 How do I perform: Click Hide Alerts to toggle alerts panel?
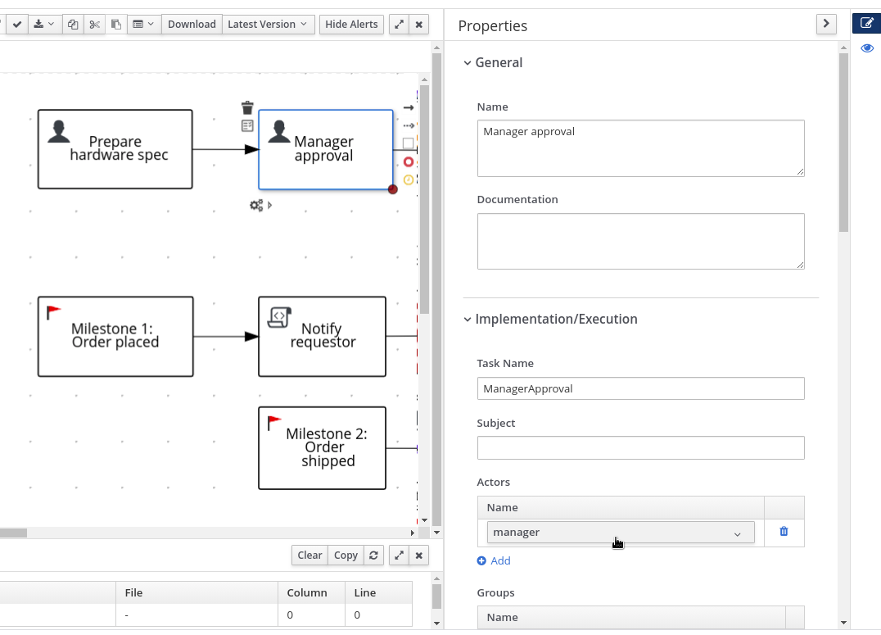(x=351, y=25)
